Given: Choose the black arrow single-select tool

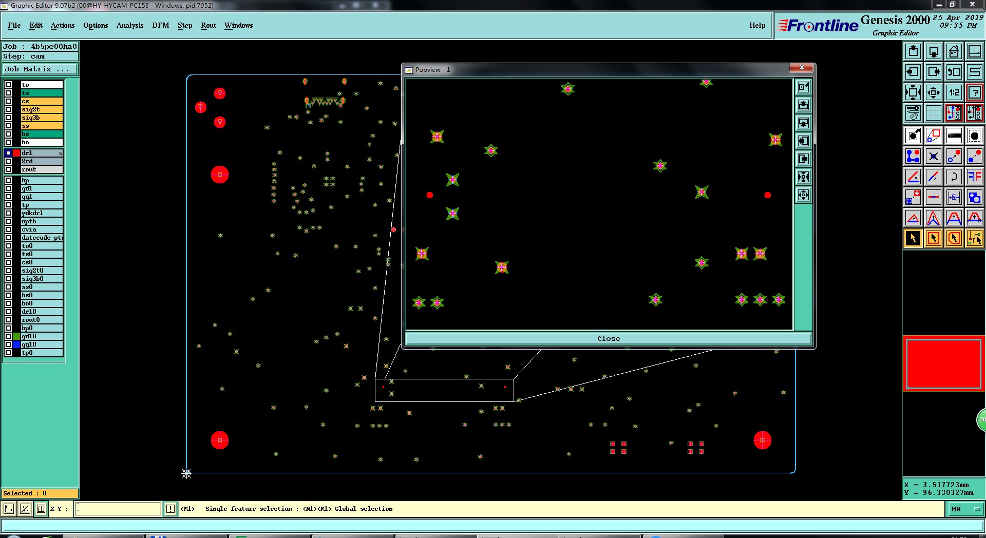Looking at the screenshot, I should point(913,238).
